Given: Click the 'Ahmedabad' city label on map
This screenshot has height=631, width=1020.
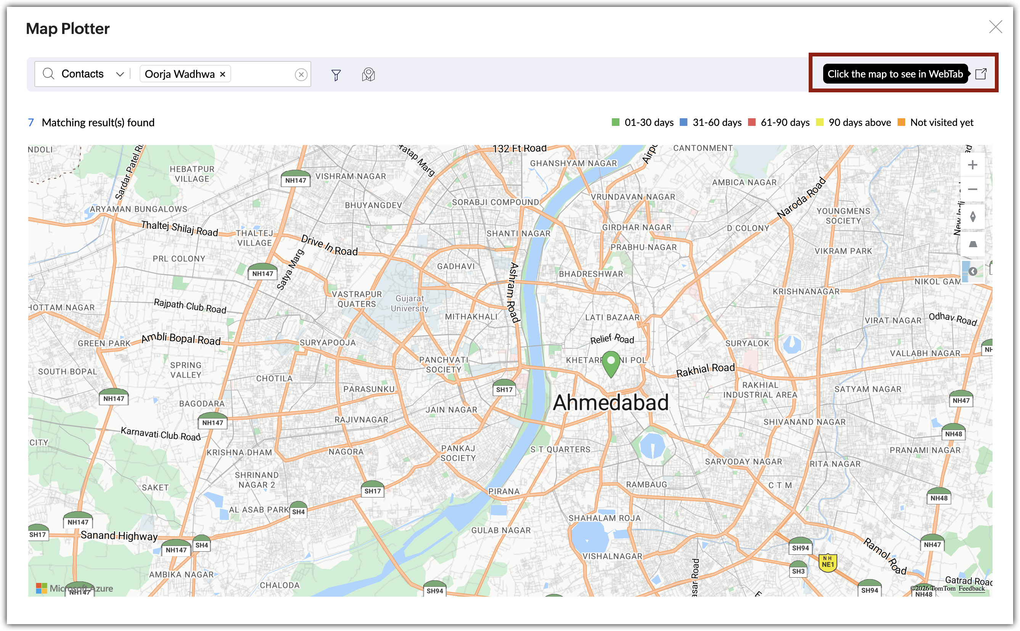Looking at the screenshot, I should (611, 403).
